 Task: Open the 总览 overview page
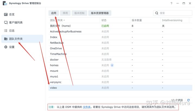pyautogui.click(x=22, y=14)
